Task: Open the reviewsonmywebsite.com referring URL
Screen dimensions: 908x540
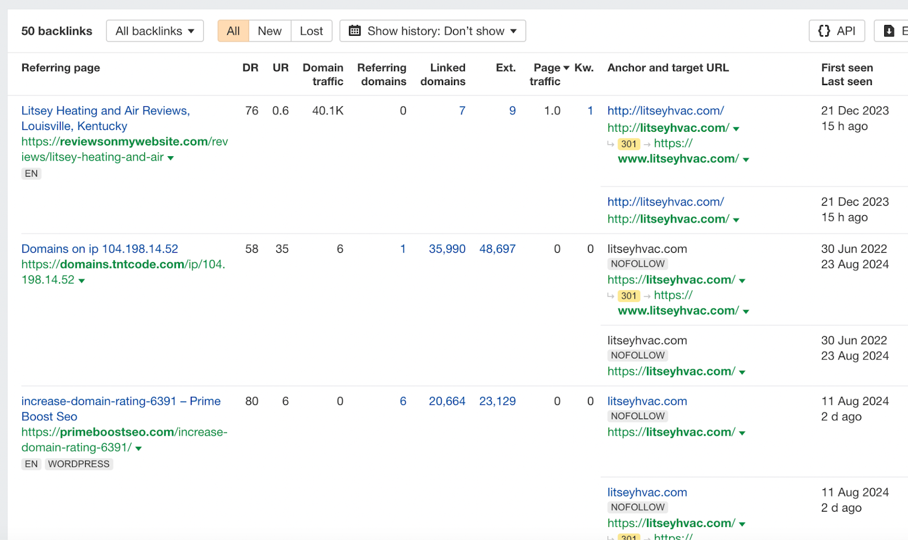Action: [125, 149]
